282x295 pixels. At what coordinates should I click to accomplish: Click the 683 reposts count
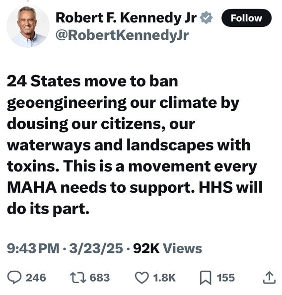[x=100, y=278]
